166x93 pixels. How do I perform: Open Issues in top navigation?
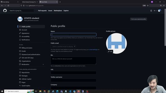[50, 11]
